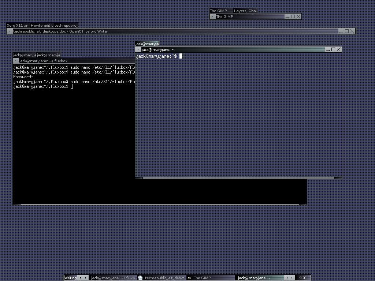Maximize the jack@maryjane: ~ terminal
The height and width of the screenshot is (281, 375).
click(333, 49)
